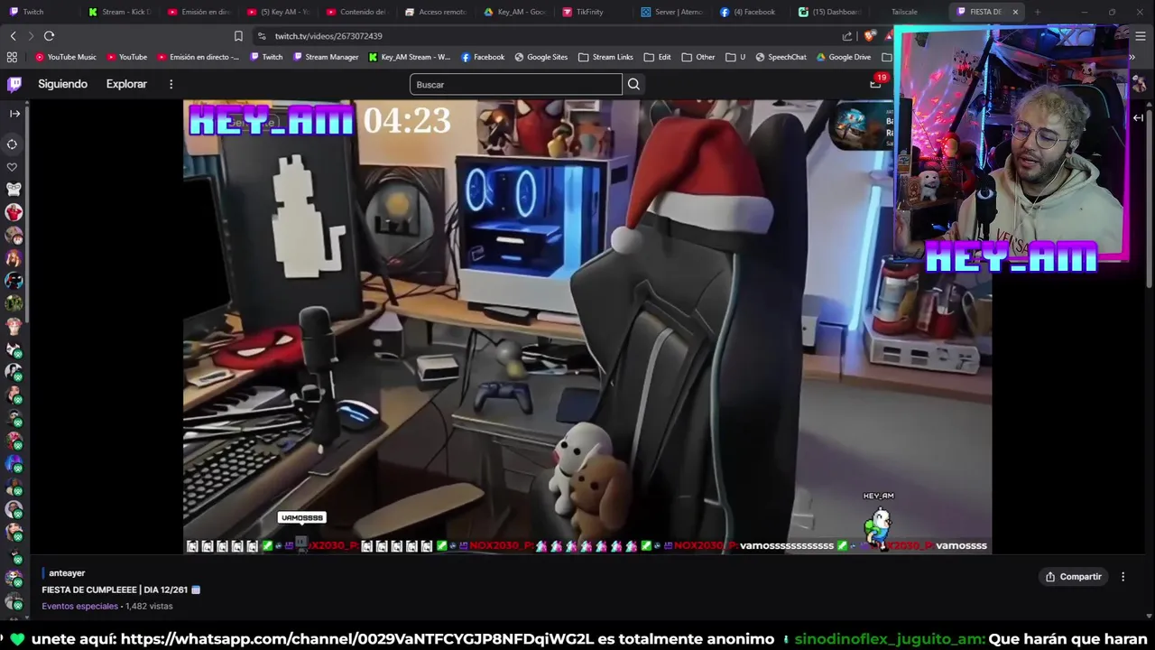1155x650 pixels.
Task: Click the circular target icon in sidebar
Action: (x=13, y=144)
